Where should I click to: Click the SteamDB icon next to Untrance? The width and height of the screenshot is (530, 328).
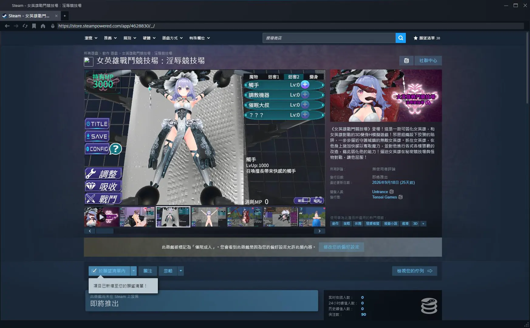pyautogui.click(x=392, y=192)
